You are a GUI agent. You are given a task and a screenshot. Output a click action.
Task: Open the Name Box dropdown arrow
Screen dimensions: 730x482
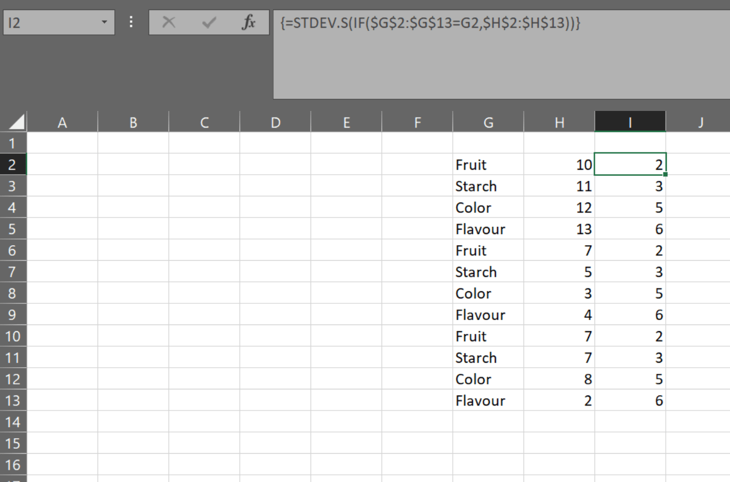[104, 23]
